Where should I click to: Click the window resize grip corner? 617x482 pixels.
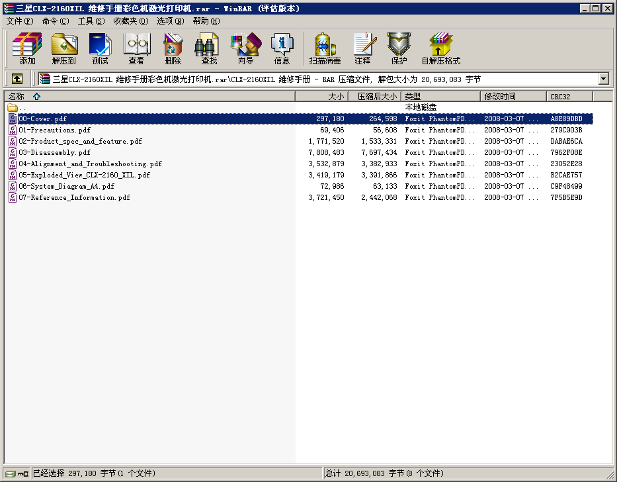pyautogui.click(x=610, y=474)
